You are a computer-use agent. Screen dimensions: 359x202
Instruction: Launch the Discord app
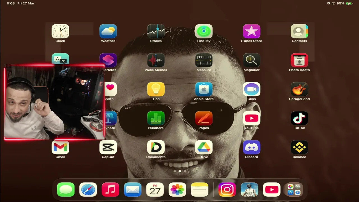[x=252, y=147]
